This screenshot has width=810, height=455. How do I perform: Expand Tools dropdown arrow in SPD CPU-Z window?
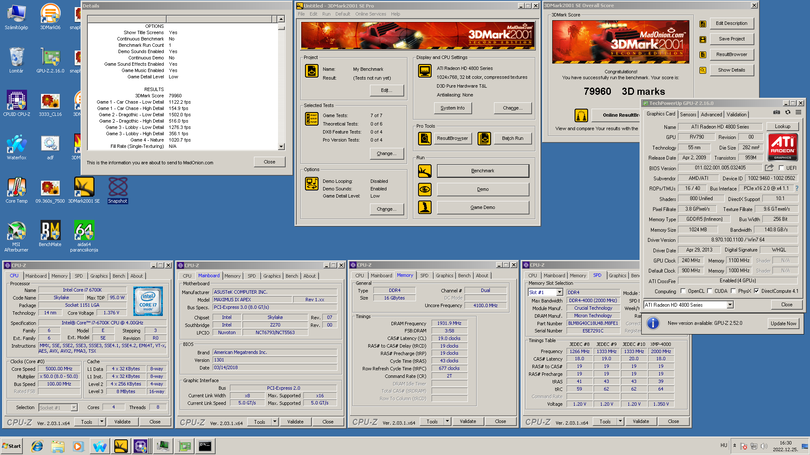click(x=620, y=422)
